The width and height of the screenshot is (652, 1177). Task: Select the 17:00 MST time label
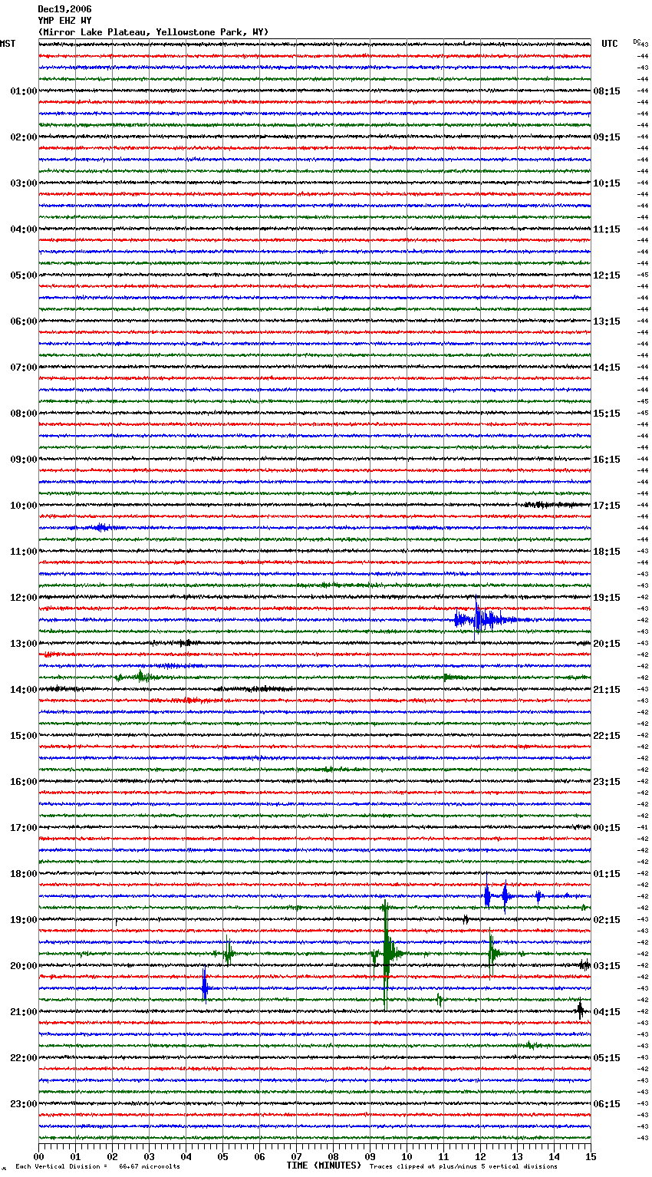[24, 828]
